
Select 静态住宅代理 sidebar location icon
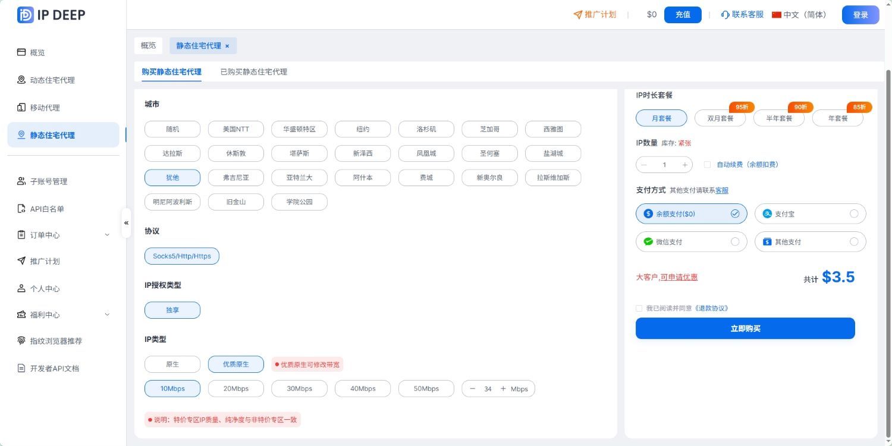[x=21, y=135]
